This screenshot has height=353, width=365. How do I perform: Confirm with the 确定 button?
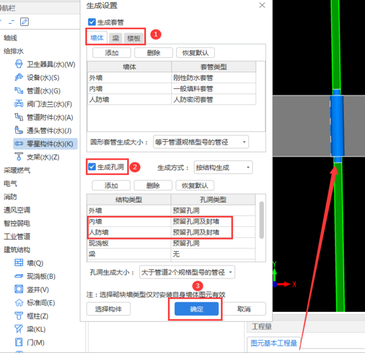point(196,309)
